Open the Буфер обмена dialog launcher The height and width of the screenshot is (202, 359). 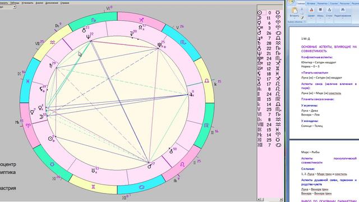point(305,22)
